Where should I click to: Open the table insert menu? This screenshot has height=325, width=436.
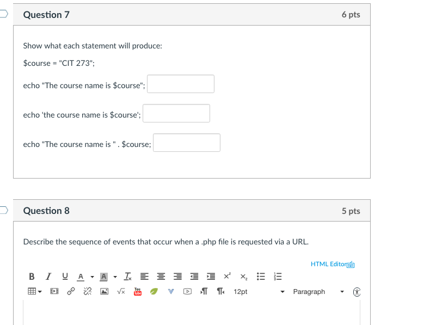click(x=35, y=291)
